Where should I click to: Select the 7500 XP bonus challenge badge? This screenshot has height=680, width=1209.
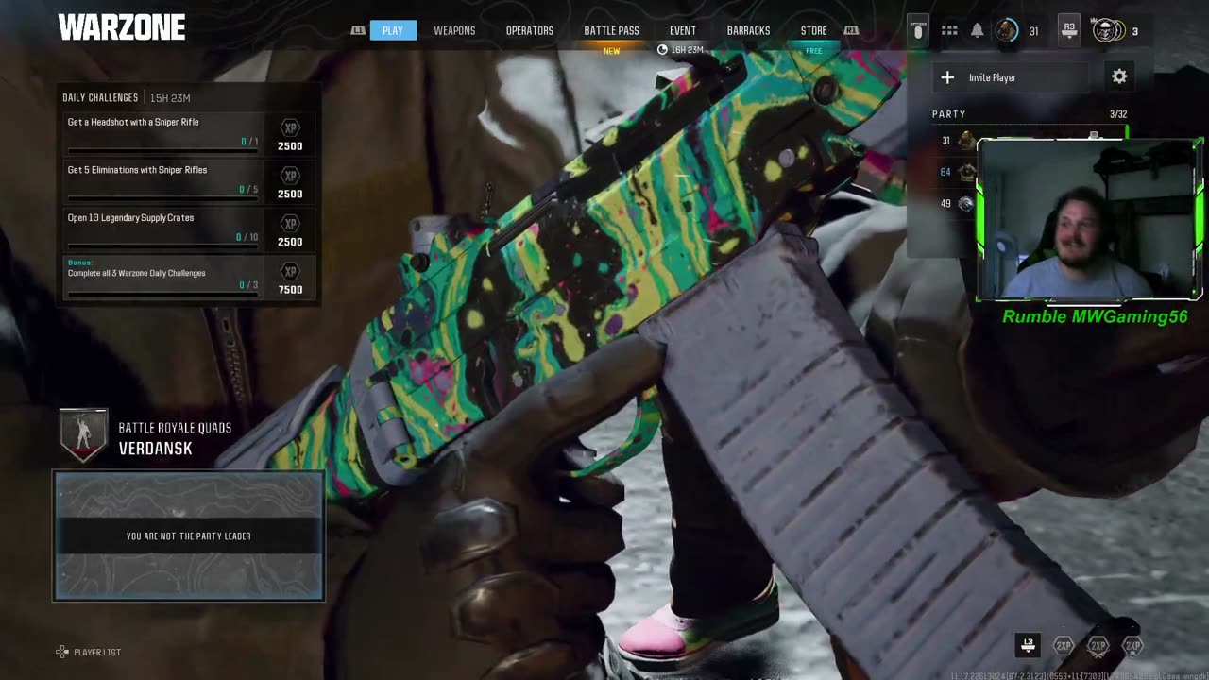(x=290, y=272)
